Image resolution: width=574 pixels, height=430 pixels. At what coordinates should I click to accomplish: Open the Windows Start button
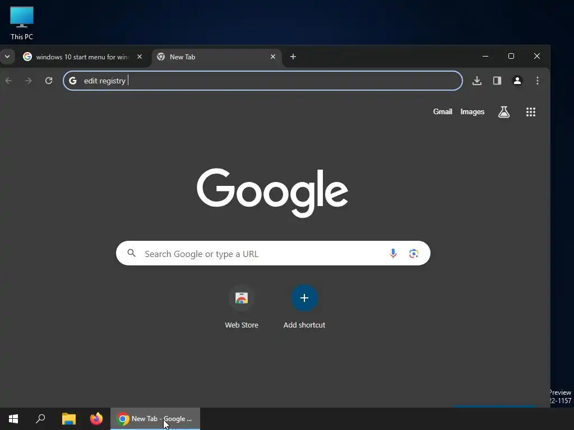[x=13, y=419]
